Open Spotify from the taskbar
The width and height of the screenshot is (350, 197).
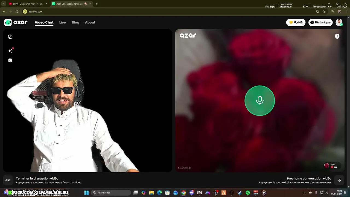(x=248, y=193)
